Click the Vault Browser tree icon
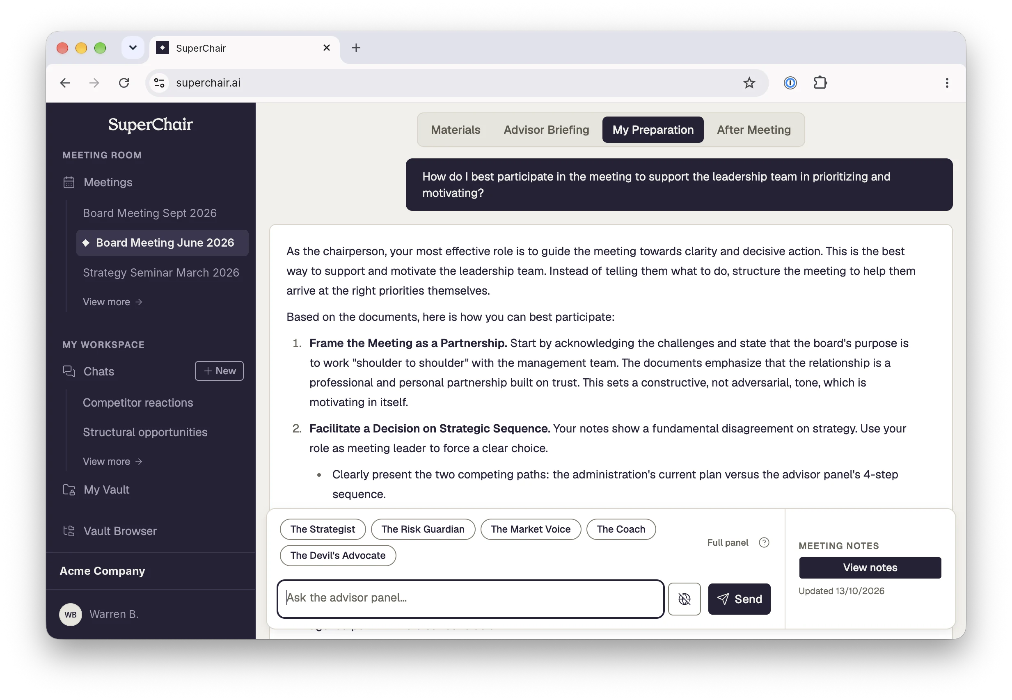The width and height of the screenshot is (1012, 700). pos(69,531)
